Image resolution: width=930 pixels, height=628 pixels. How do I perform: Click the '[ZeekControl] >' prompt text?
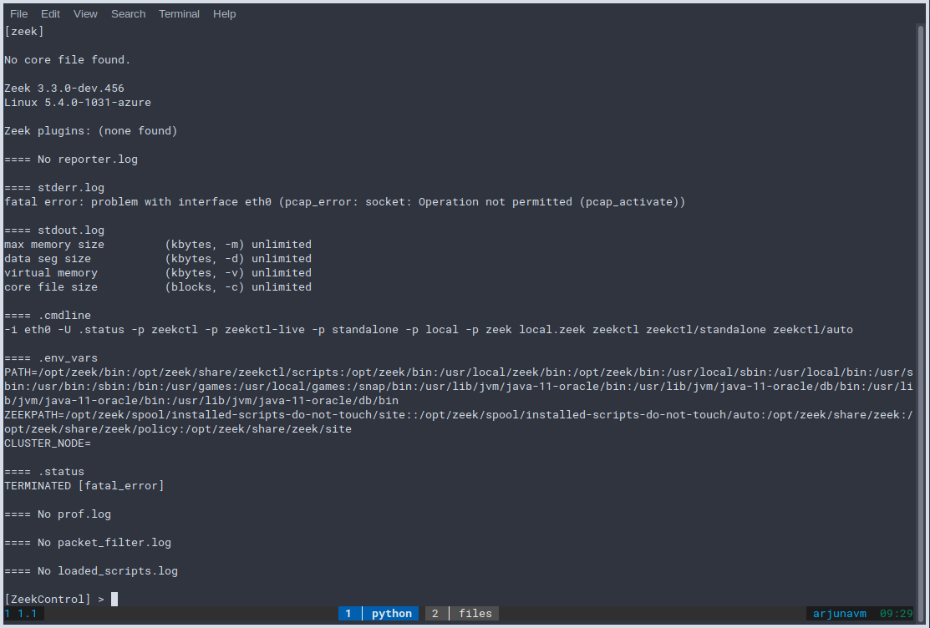(x=54, y=600)
